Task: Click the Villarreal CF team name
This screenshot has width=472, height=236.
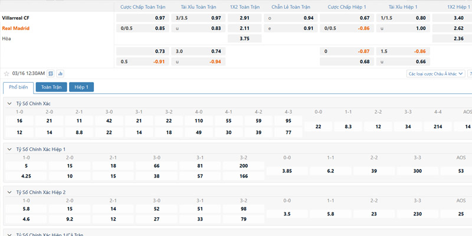Action: click(16, 18)
